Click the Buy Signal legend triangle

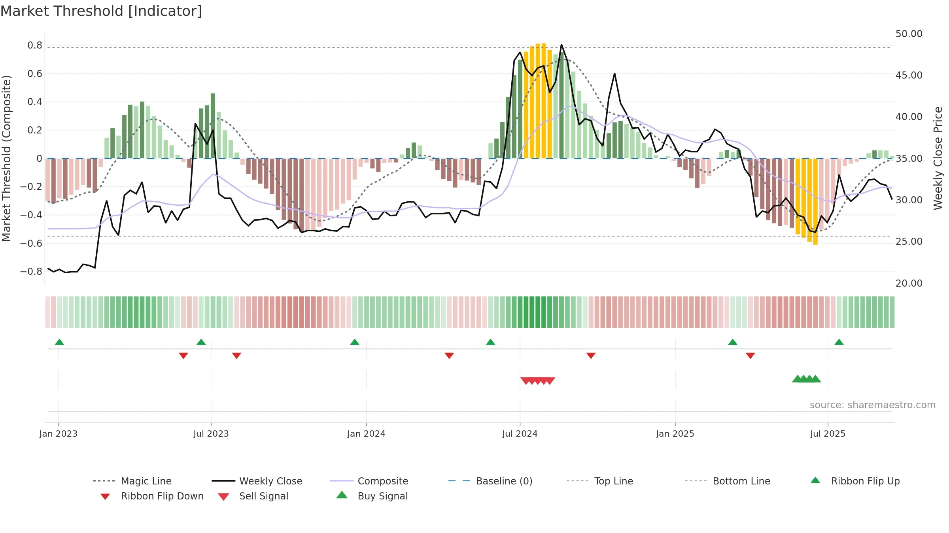coord(342,495)
